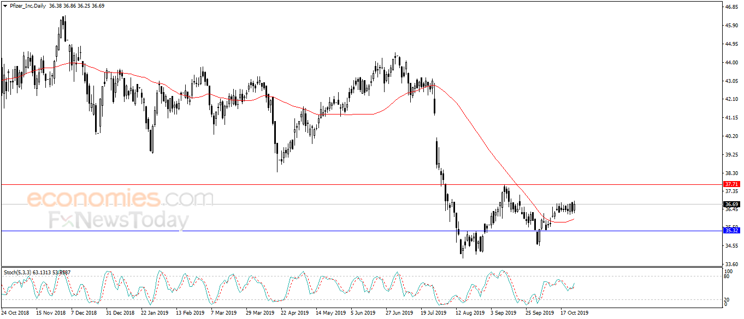Click the stochastic 80 level label
The image size is (744, 319).
point(728,276)
